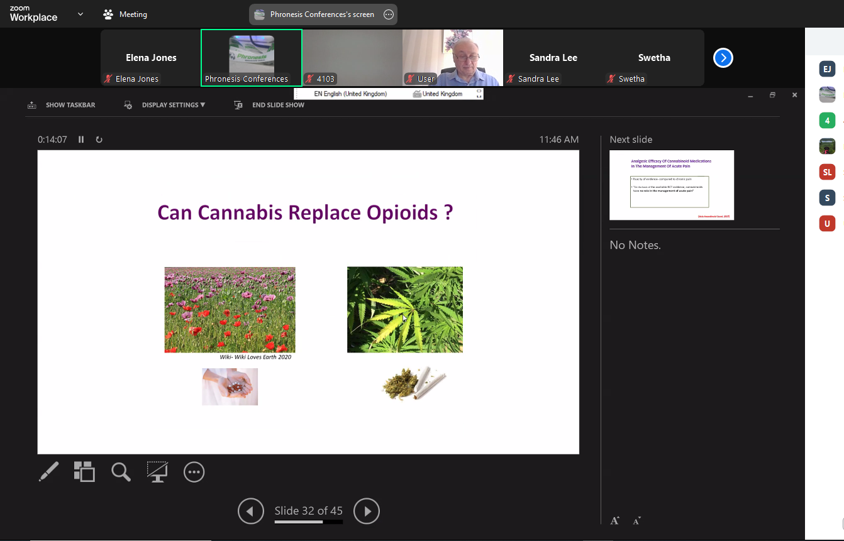Open the Meeting tab
Screen dimensions: 844x541
pyautogui.click(x=125, y=14)
